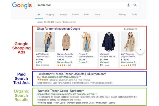This screenshot has height=106, width=159.
Task: Open the A&F Women's trench coat image
Action: (130, 42)
